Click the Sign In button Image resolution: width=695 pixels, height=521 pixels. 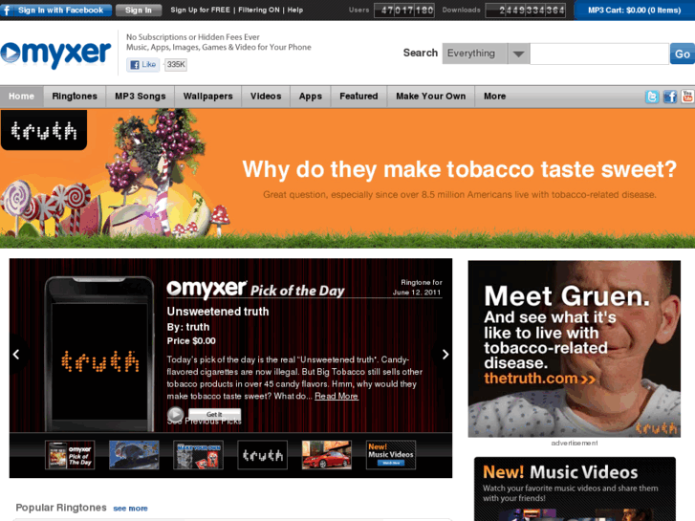[139, 10]
